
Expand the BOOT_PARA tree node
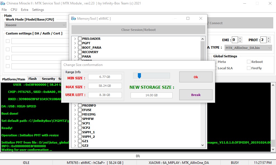(75, 48)
